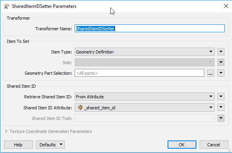This screenshot has height=153, width=232.
Task: Click the 'Retrieve Shared Item ID:' label
Action: pyautogui.click(x=48, y=97)
